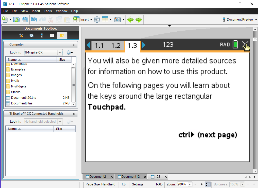
Task: Go to next page with green right arrow
Action: point(139,20)
